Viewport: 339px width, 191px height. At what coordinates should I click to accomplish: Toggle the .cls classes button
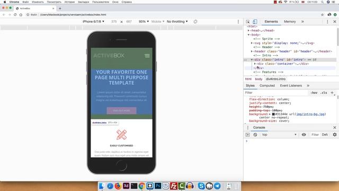(x=324, y=93)
